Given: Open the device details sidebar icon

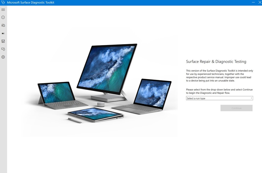Looking at the screenshot, I should pyautogui.click(x=3, y=25).
